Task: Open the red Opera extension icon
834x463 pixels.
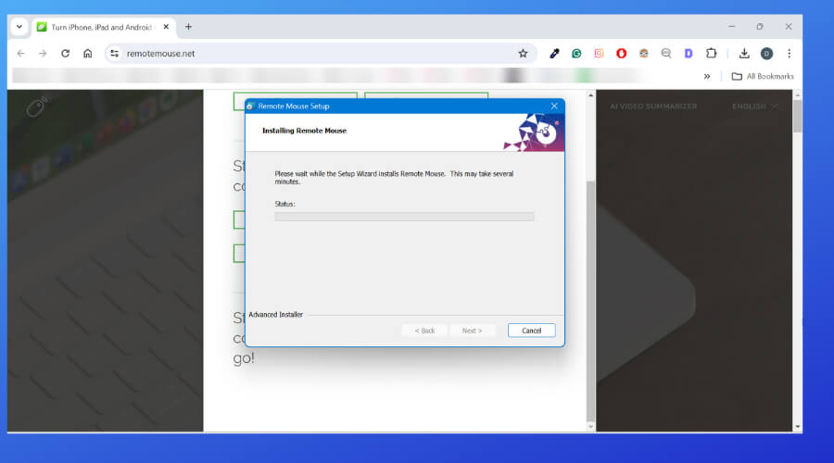Action: (x=621, y=53)
